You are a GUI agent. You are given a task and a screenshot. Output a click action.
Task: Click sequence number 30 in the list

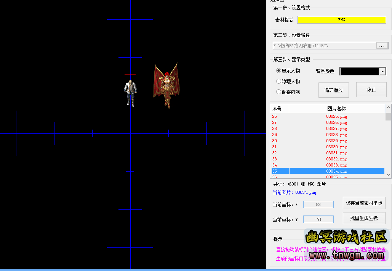tap(275, 141)
